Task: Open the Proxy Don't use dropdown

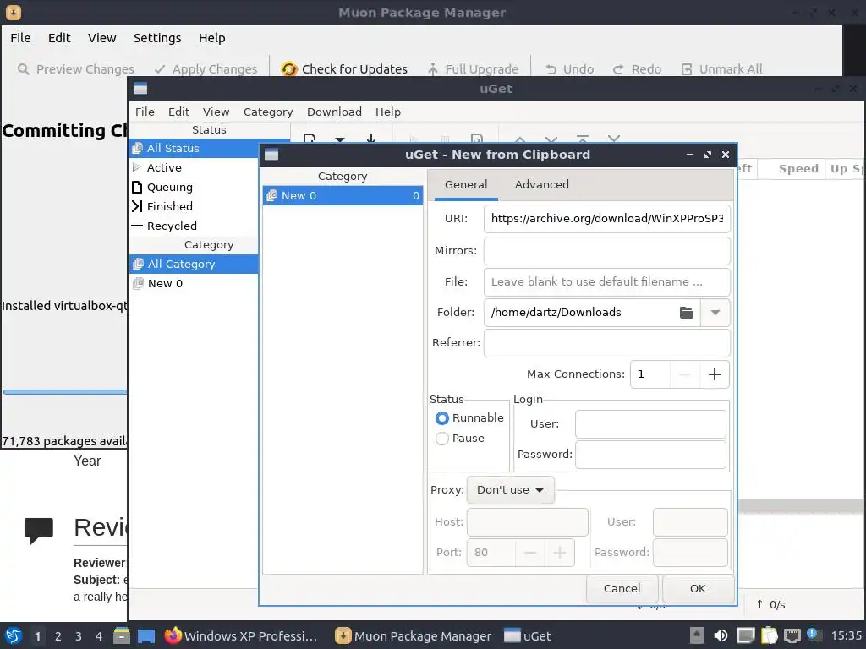Action: [x=510, y=489]
